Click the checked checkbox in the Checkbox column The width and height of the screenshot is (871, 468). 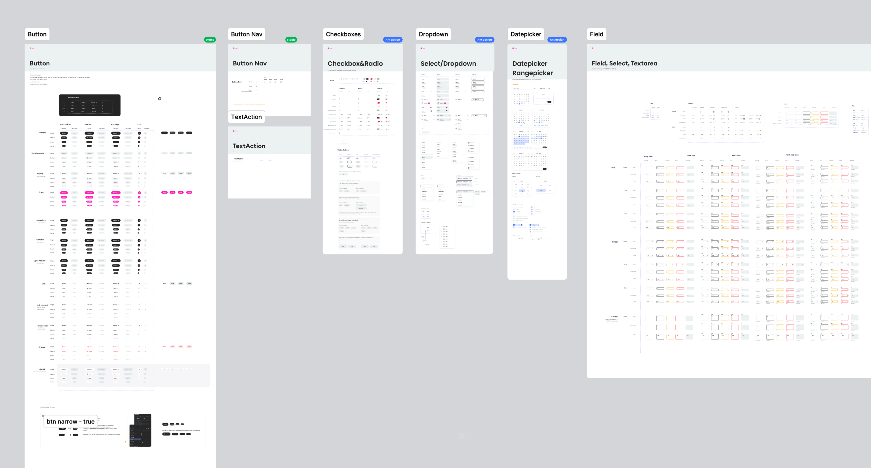tap(340, 99)
